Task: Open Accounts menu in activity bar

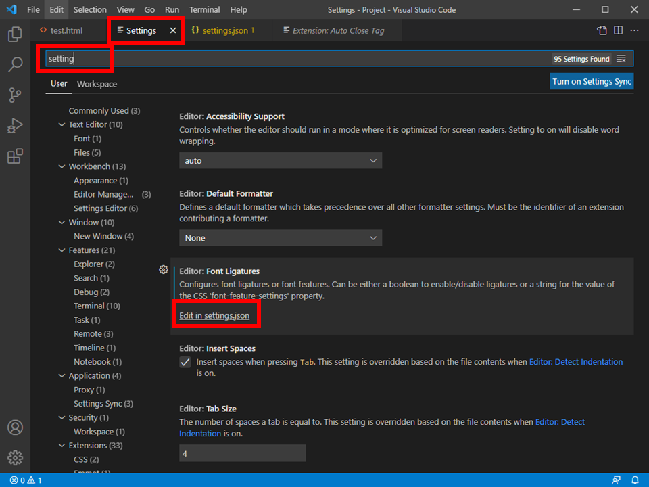Action: point(15,427)
